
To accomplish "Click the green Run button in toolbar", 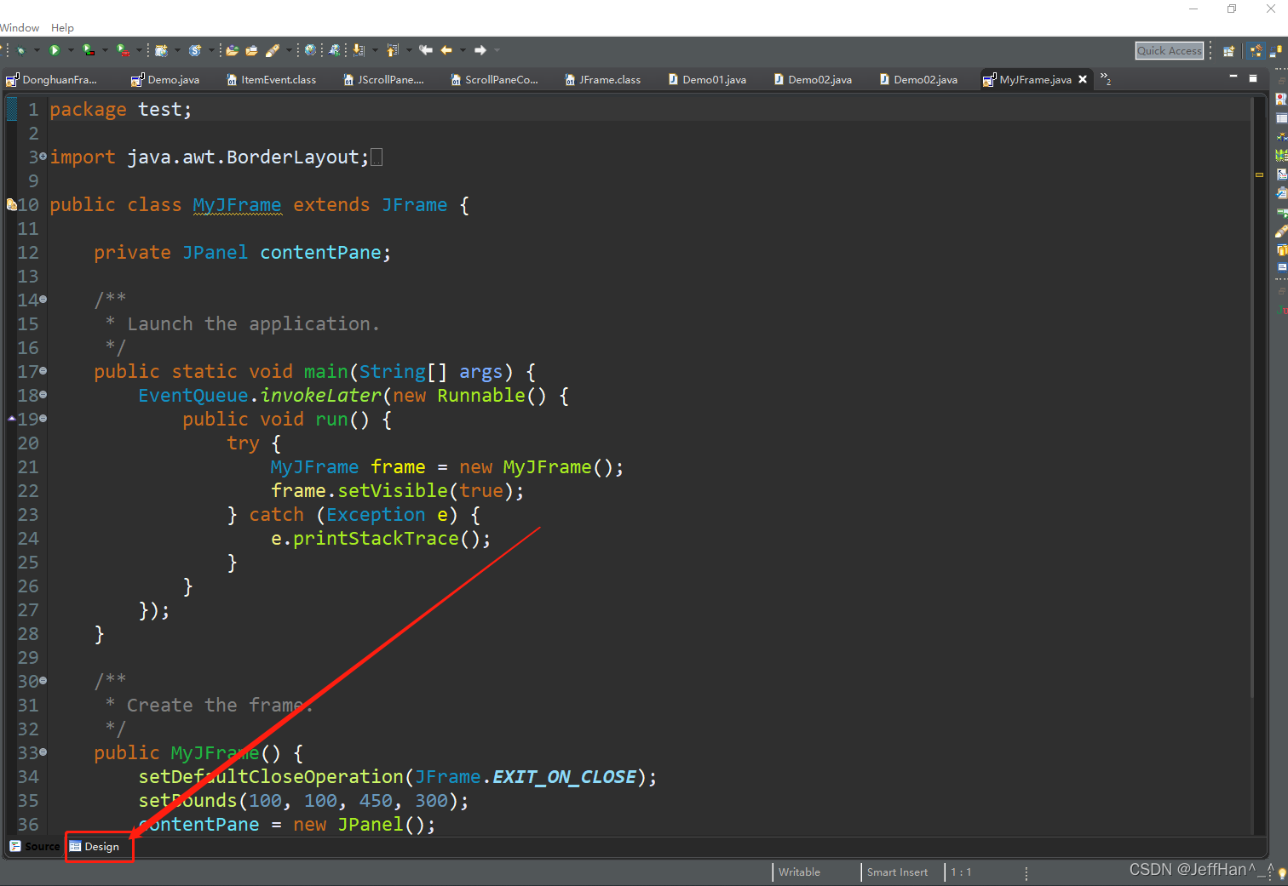I will click(x=55, y=51).
